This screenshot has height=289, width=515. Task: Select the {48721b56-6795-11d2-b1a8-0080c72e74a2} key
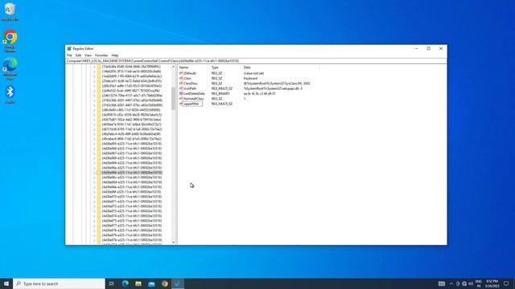coord(131,129)
